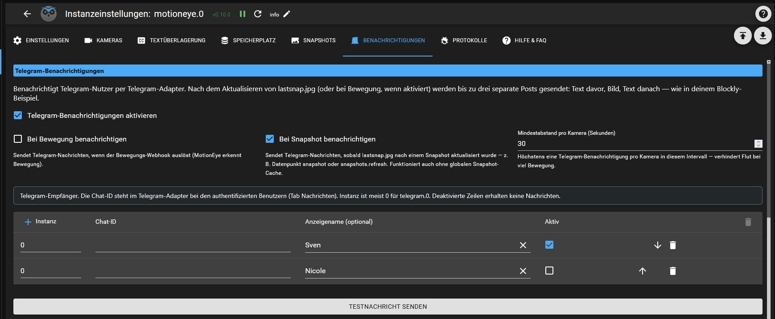Pause the motioneye.0 instance
This screenshot has width=775, height=319.
(x=243, y=14)
